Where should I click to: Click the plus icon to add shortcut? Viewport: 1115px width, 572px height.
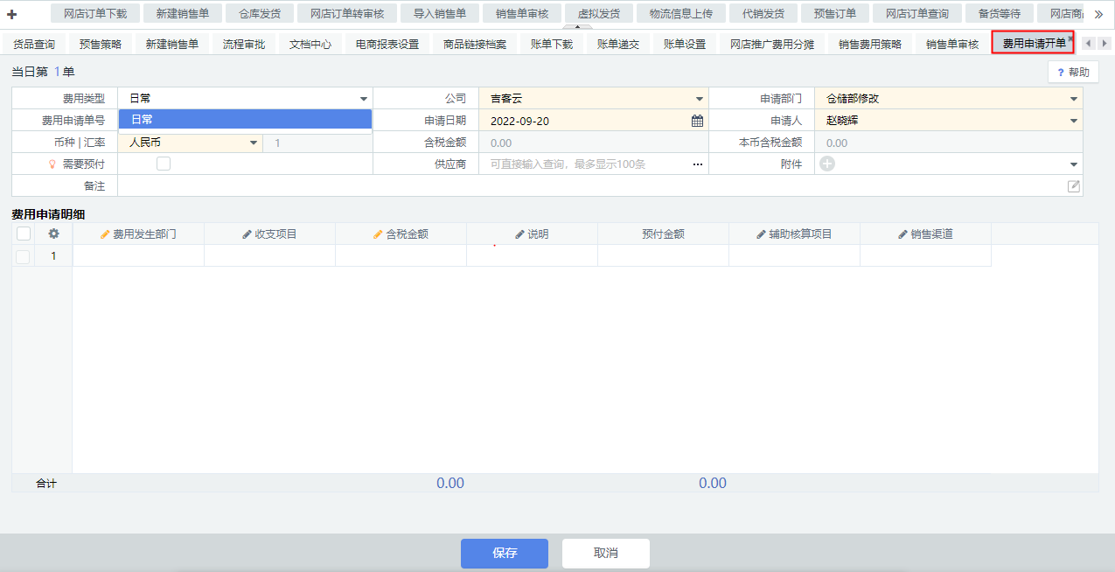click(12, 14)
